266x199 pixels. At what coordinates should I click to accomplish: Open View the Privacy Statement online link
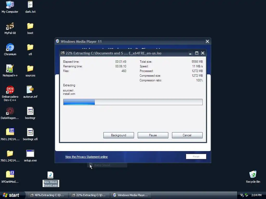86,157
